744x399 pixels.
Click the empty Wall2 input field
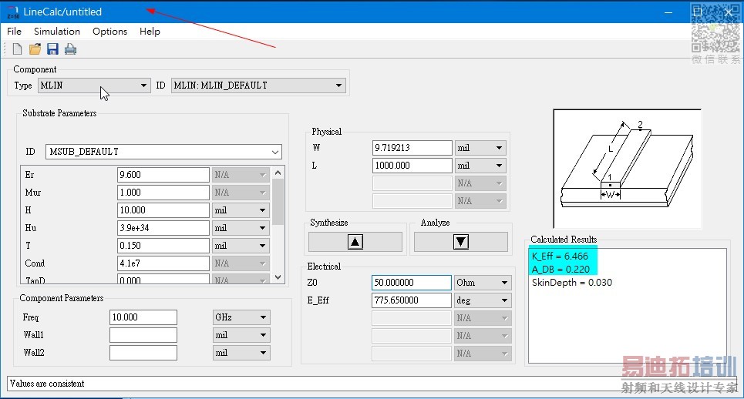(143, 353)
